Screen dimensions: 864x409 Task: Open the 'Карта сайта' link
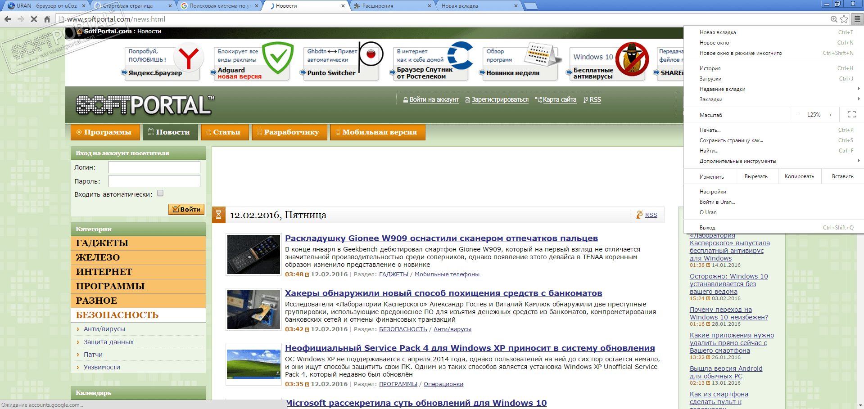click(x=560, y=99)
